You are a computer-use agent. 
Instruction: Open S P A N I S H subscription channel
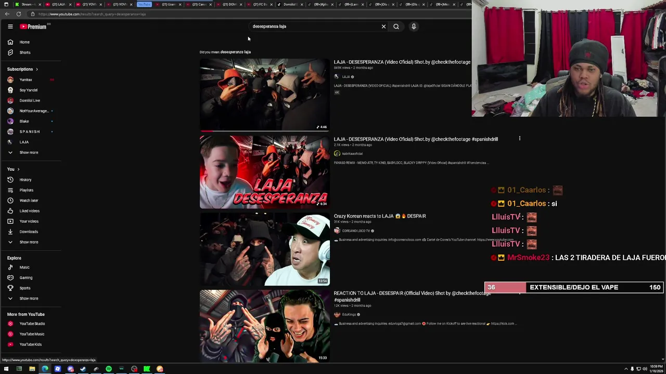tap(31, 131)
